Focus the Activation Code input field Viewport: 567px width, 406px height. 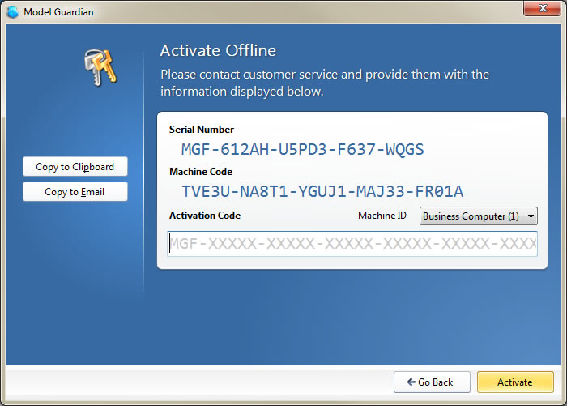tap(352, 244)
